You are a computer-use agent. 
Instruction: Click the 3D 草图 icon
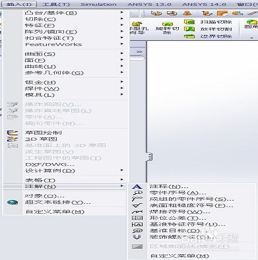tap(13, 139)
